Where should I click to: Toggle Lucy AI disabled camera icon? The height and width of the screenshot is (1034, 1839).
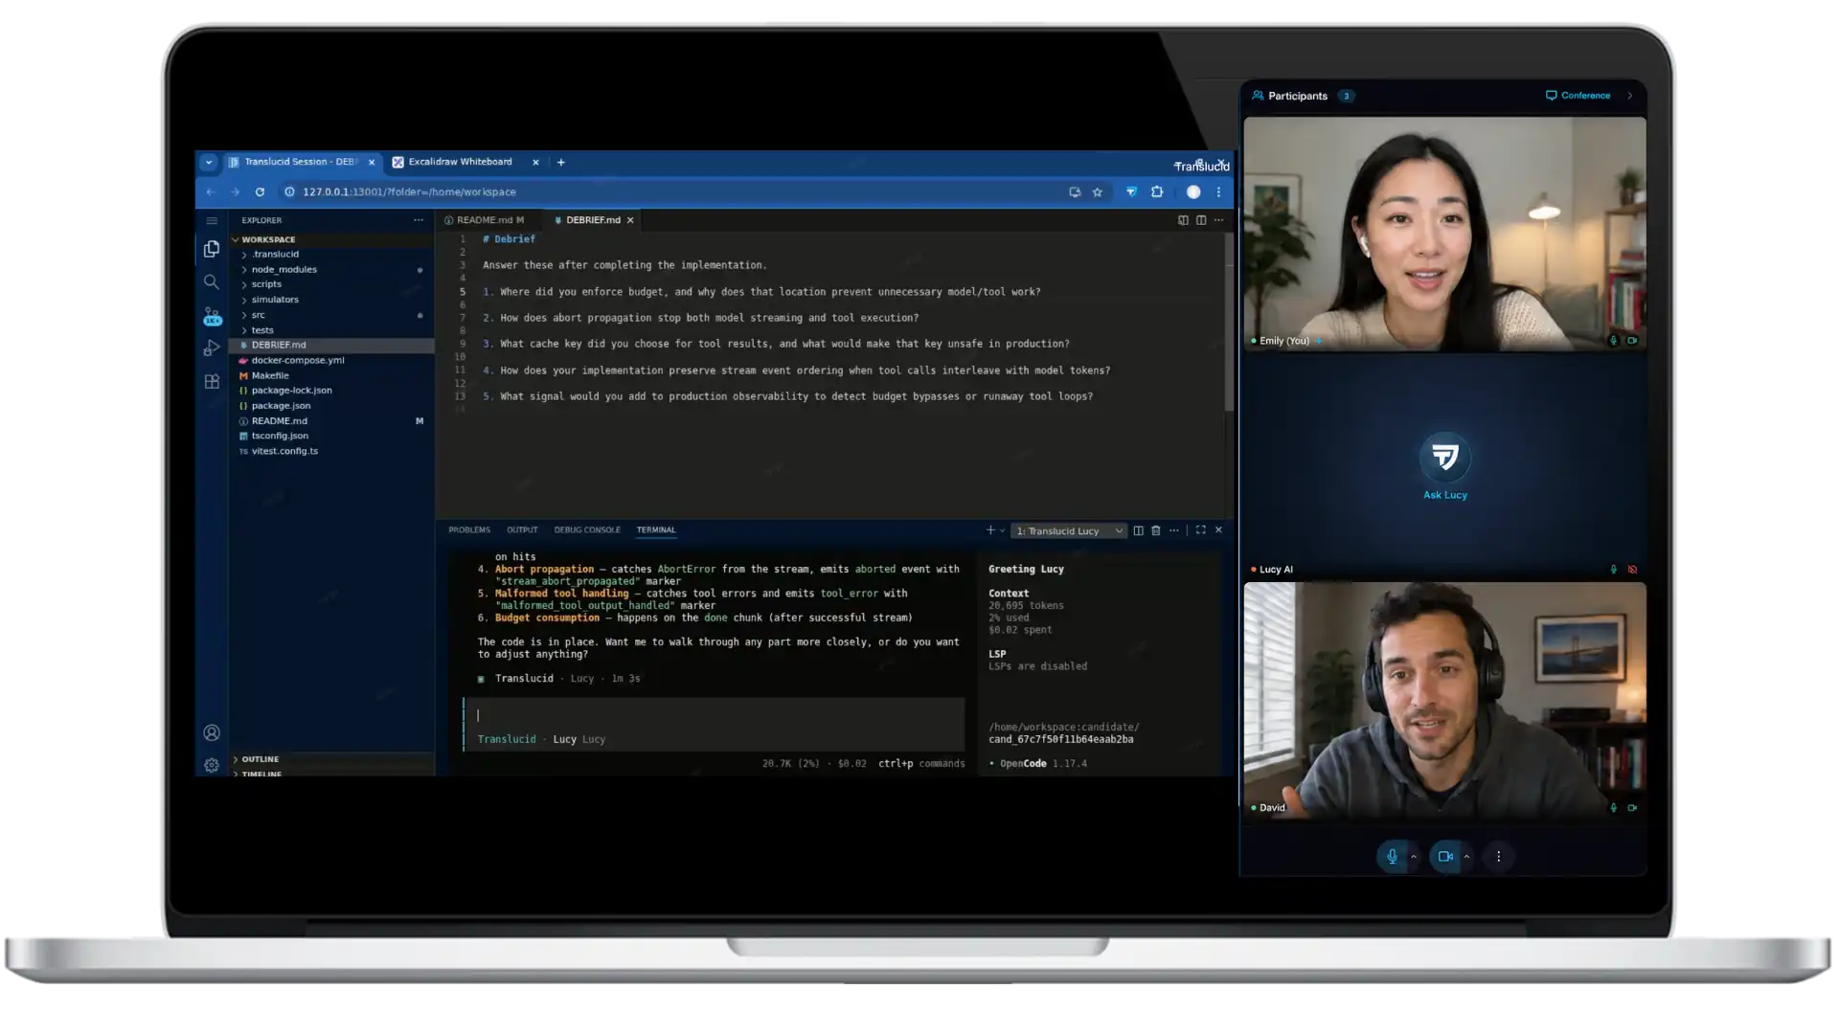[1632, 570]
